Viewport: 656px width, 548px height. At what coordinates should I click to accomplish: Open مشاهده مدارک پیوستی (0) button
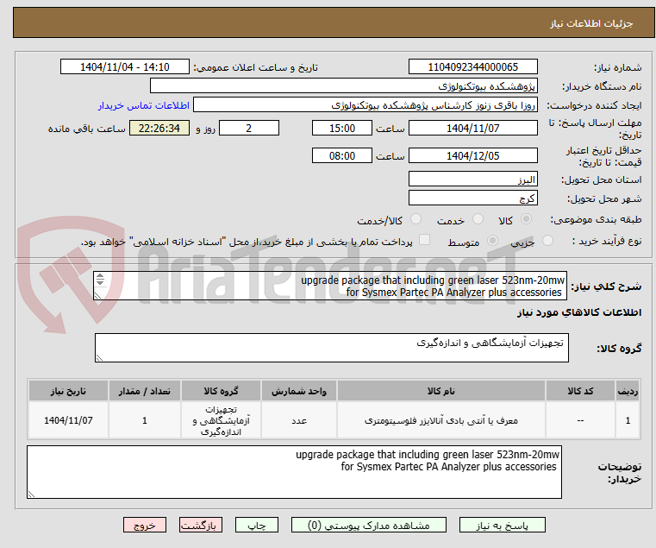pos(369,525)
